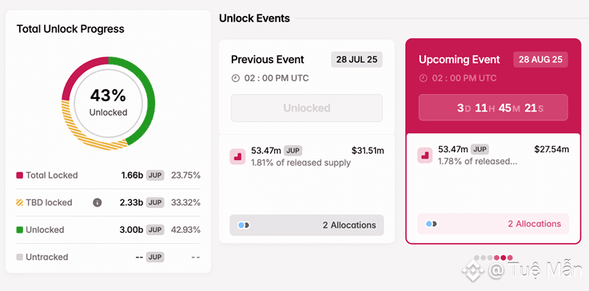Select the green Unlocked legend square
The width and height of the screenshot is (589, 291).
pos(19,230)
